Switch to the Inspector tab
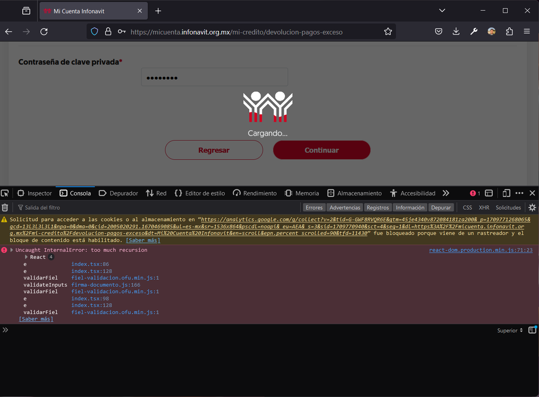This screenshot has height=397, width=539. pos(35,193)
